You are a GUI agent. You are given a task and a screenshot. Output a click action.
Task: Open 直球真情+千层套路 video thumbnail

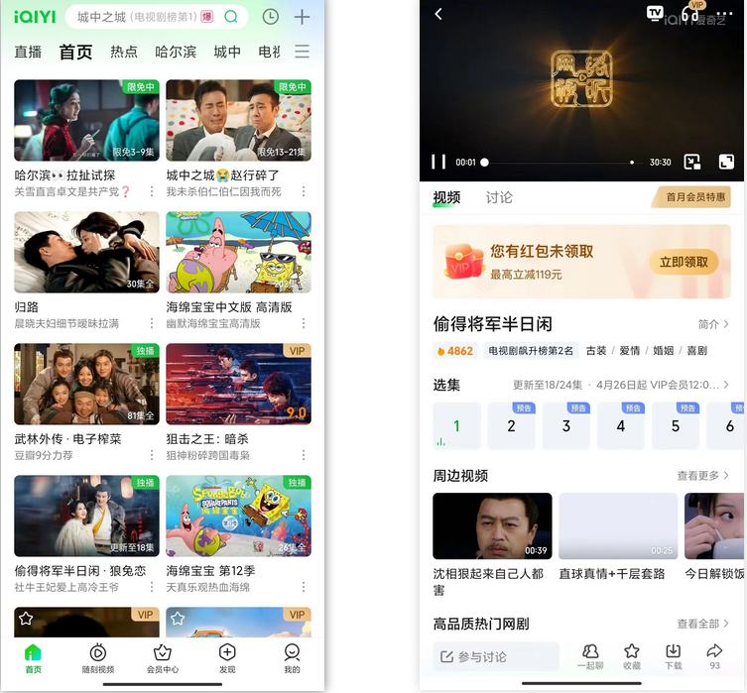pyautogui.click(x=618, y=525)
